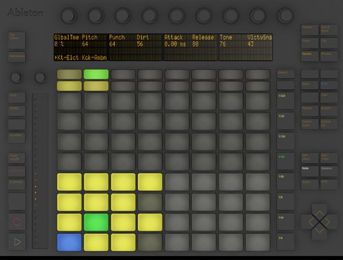The height and width of the screenshot is (260, 343).
Task: Toggle the red Automation button
Action: [17, 172]
